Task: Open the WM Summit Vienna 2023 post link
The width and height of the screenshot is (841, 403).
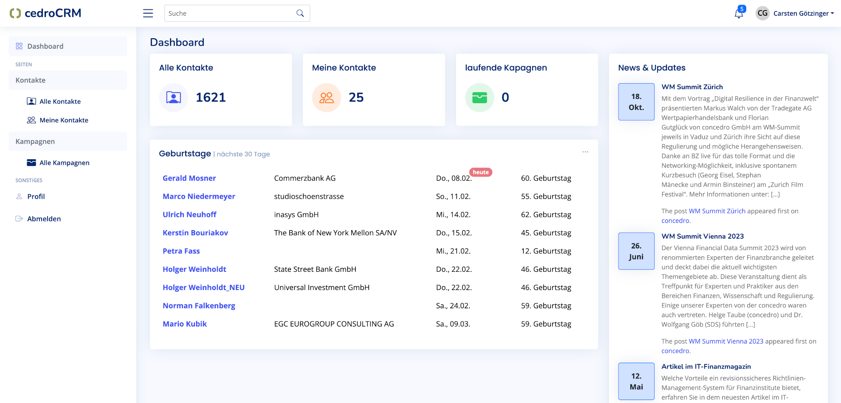Action: pyautogui.click(x=725, y=341)
